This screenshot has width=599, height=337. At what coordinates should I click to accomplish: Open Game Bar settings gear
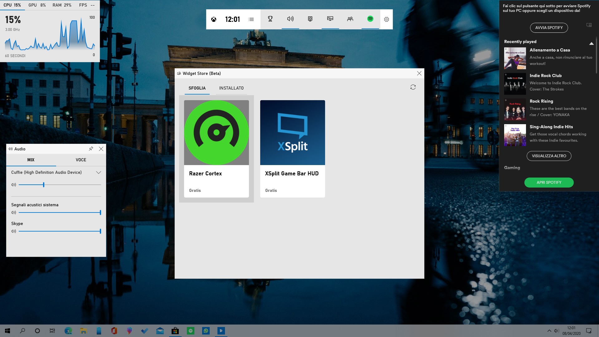tap(387, 19)
